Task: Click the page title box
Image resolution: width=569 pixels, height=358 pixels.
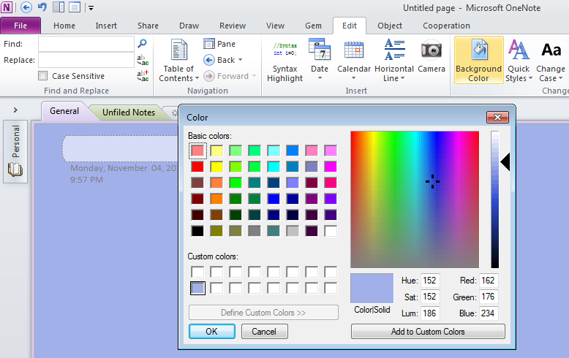Action: [121, 148]
